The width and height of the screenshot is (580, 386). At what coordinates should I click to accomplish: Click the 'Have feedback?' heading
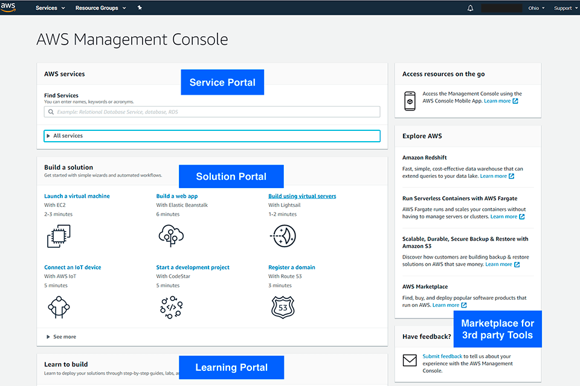click(x=427, y=337)
